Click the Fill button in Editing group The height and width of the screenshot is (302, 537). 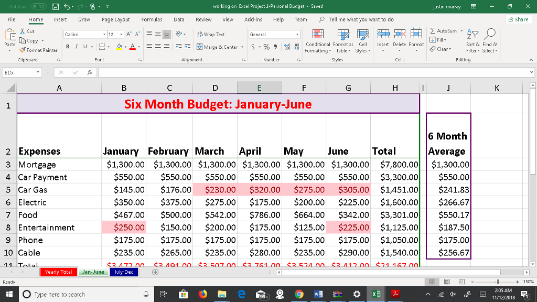(x=438, y=40)
